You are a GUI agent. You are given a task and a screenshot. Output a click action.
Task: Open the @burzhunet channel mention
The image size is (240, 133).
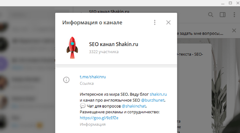[153, 100]
